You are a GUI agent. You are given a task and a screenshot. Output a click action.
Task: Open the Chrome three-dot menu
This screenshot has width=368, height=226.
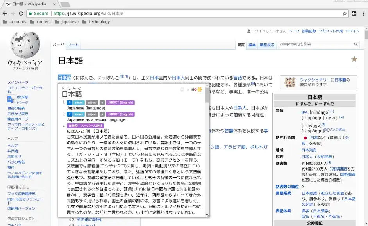pos(363,14)
